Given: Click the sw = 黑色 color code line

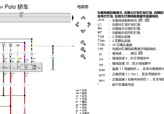Looking at the screenshot, I should [81, 93].
